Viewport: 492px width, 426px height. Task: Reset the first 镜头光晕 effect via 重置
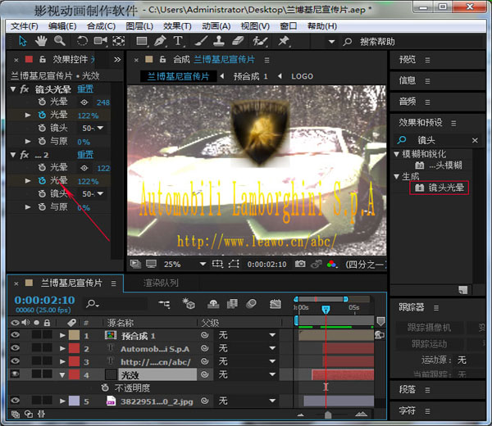pyautogui.click(x=85, y=89)
